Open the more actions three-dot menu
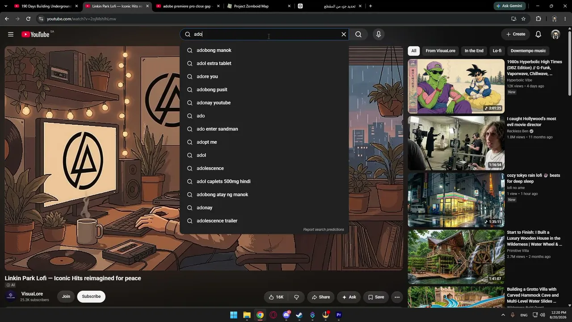Viewport: 572px width, 322px height. coord(397,297)
